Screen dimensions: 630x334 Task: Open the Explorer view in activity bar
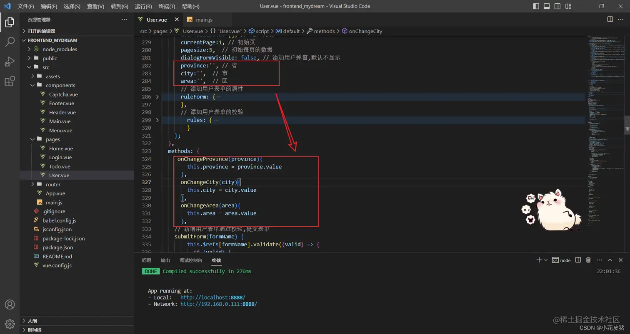click(10, 22)
